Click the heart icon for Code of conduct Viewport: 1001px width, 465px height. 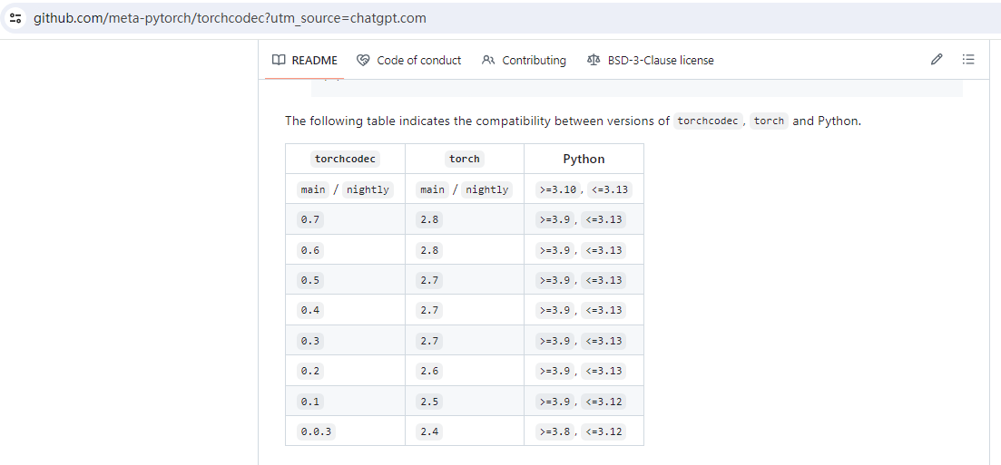[363, 61]
